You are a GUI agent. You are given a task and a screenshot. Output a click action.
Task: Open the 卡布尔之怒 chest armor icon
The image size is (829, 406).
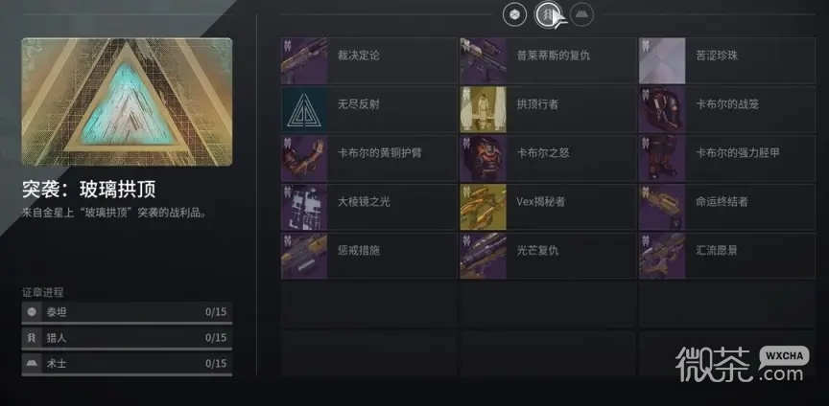[x=483, y=158]
